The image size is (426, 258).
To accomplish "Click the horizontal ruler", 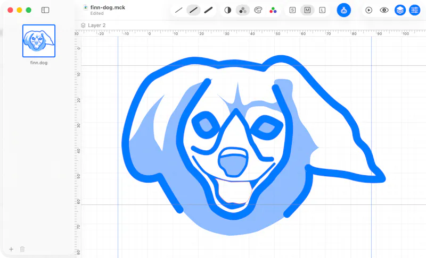I will click(x=250, y=33).
